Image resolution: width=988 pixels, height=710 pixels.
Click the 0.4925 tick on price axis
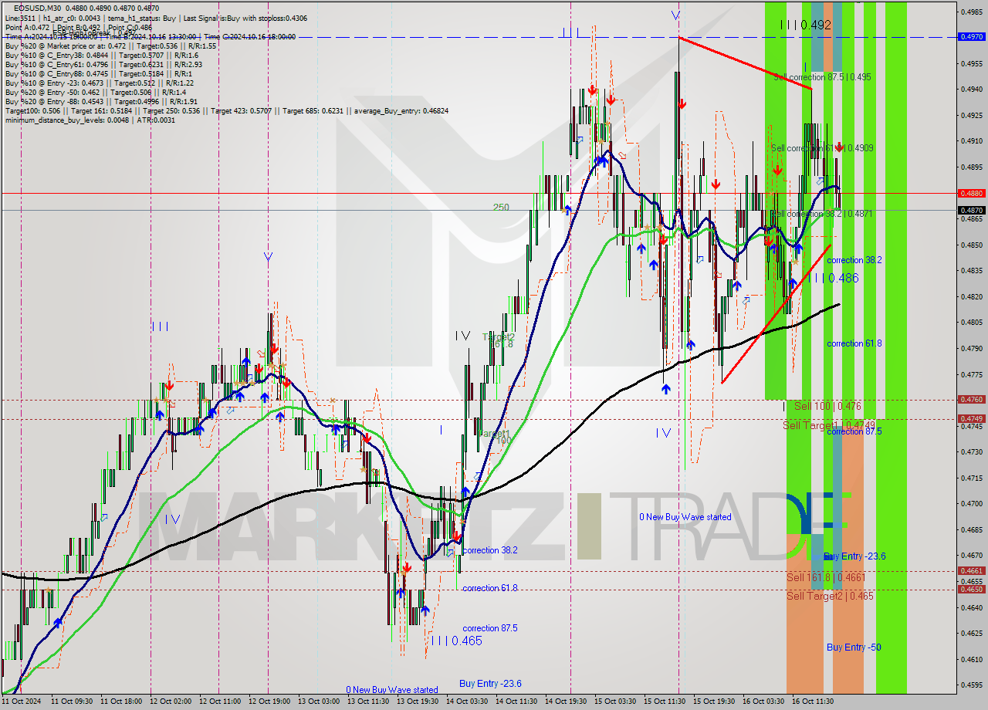tap(970, 116)
